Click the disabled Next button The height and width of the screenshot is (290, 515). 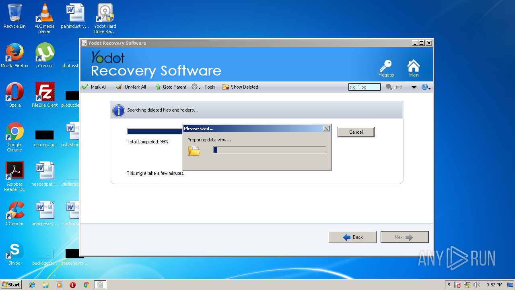404,237
